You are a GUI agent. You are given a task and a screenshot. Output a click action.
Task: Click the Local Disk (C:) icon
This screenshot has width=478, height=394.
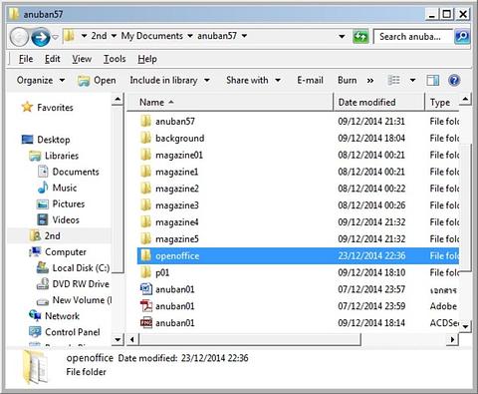[43, 267]
